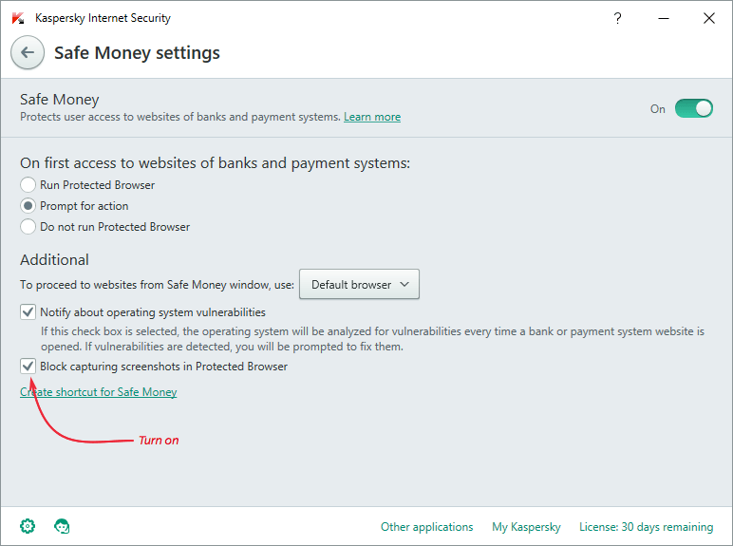733x546 pixels.
Task: Choose Do not run Protected Browser
Action: (x=28, y=226)
